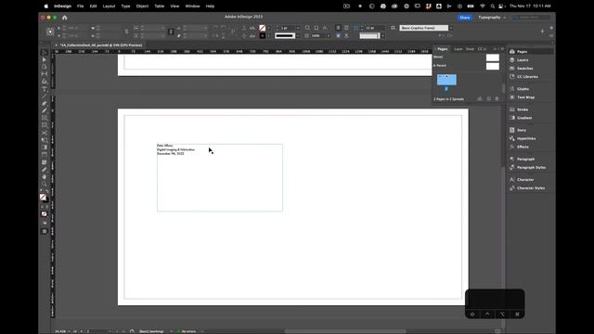Open Character Styles panel from dock
Screen dimensions: 594x334
[x=530, y=187]
